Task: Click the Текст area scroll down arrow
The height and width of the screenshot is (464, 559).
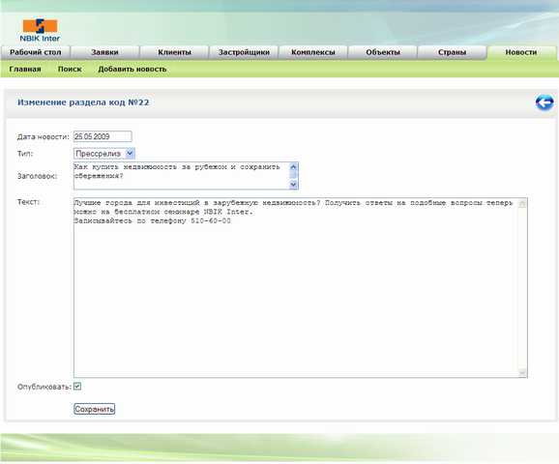Action: tap(522, 372)
